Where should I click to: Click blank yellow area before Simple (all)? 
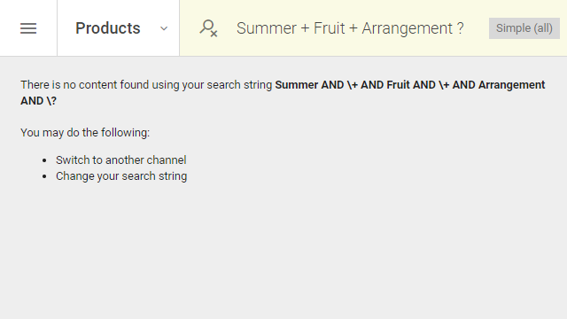pyautogui.click(x=477, y=28)
